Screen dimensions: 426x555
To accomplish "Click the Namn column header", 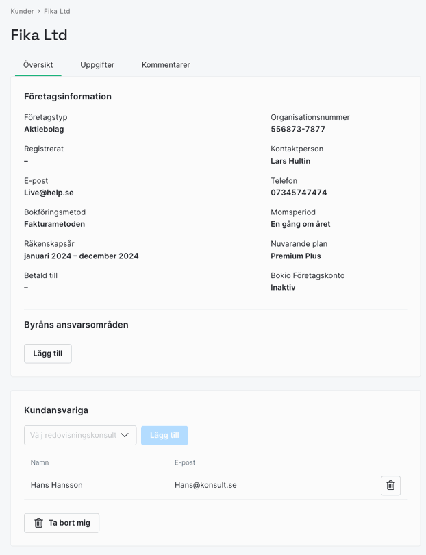I will 40,463.
